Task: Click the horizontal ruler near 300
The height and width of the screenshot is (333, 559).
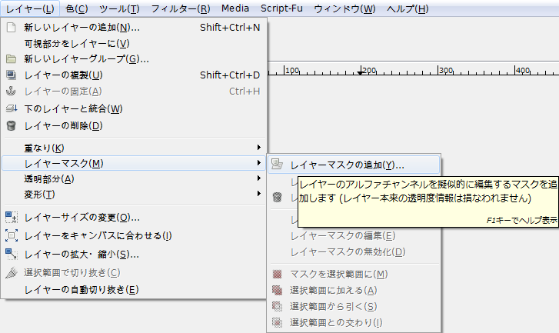Action: pyautogui.click(x=446, y=70)
